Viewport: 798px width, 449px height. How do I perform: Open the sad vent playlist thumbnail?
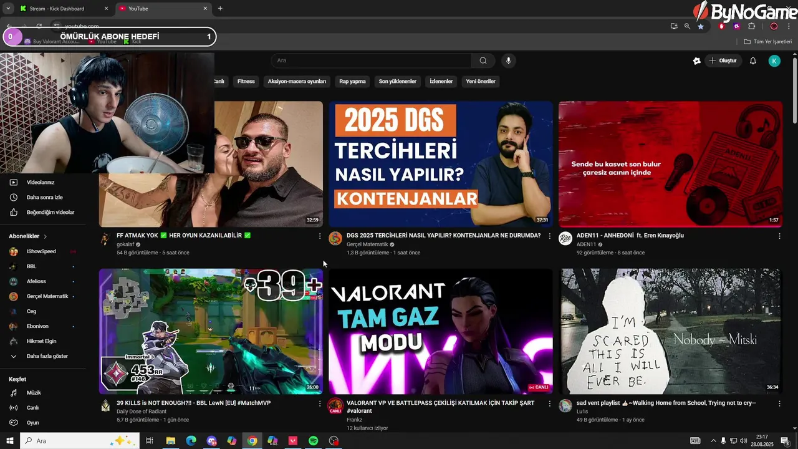[x=670, y=331]
